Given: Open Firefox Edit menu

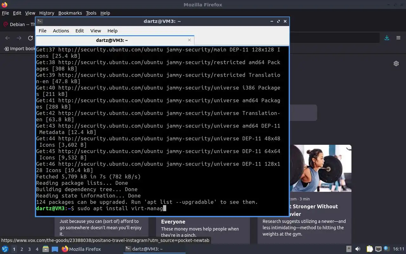Looking at the screenshot, I should (x=17, y=13).
